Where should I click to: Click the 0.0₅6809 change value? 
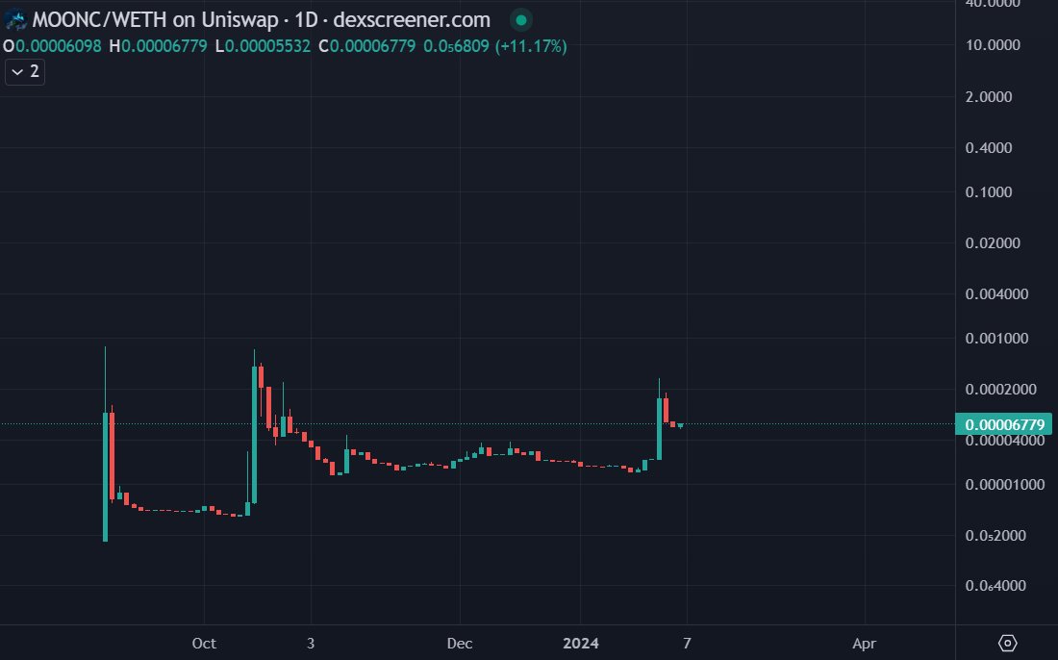click(456, 46)
